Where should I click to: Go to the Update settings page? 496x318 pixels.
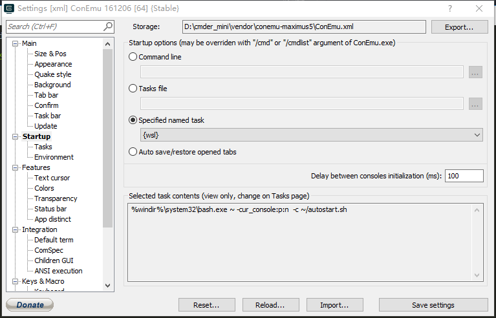click(x=45, y=126)
